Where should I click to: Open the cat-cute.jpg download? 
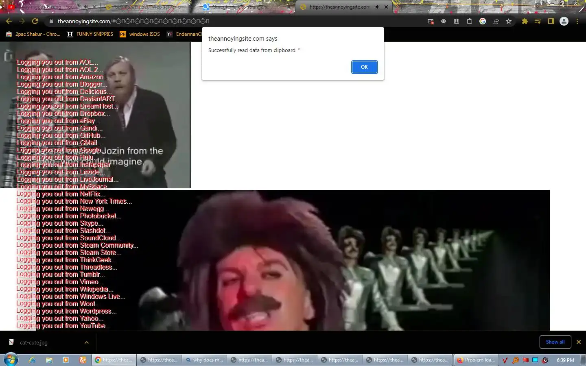(33, 342)
